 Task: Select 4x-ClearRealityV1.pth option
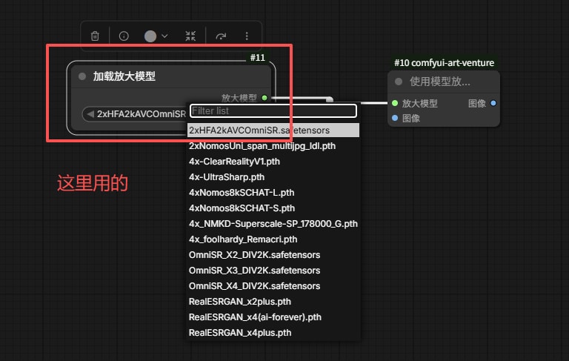236,162
